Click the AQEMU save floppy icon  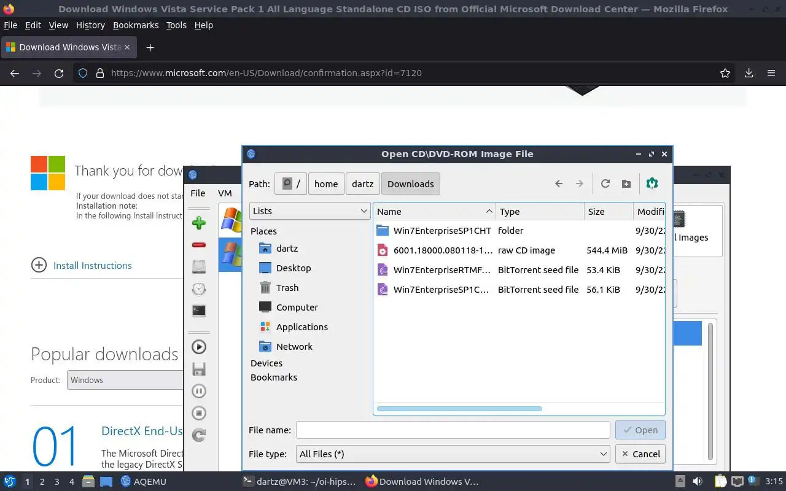198,369
